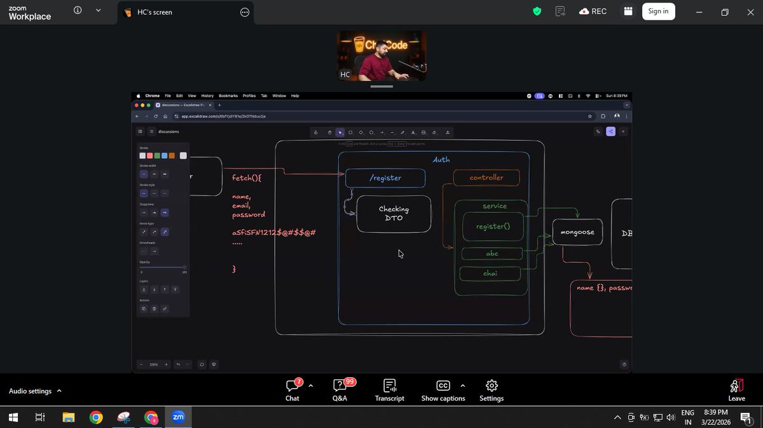
Task: Select the Hand pan tool in Excalidraw
Action: pyautogui.click(x=329, y=133)
